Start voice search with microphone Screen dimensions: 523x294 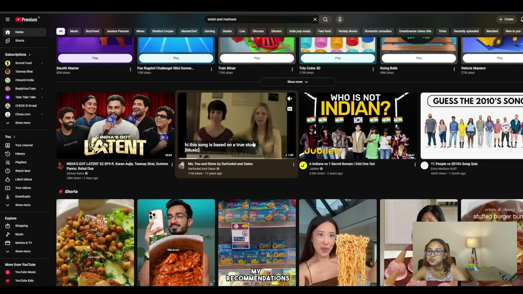(340, 19)
